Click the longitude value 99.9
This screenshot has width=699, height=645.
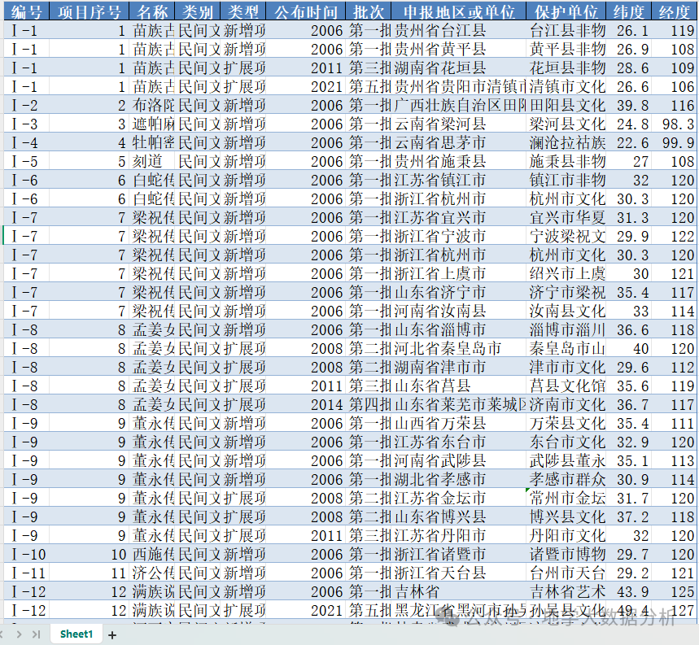click(x=674, y=142)
